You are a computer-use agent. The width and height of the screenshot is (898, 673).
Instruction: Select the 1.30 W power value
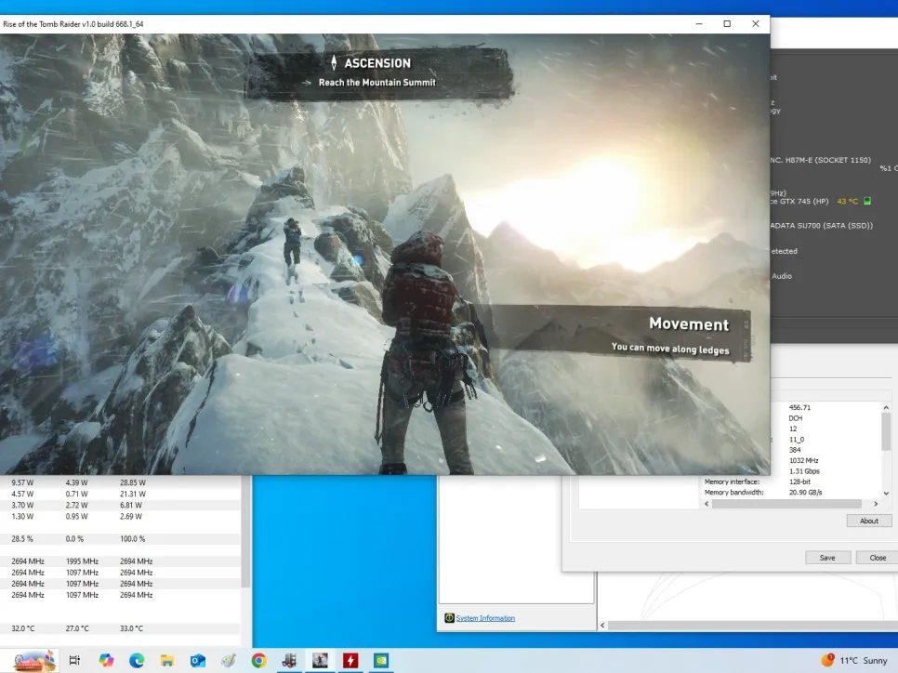22,516
